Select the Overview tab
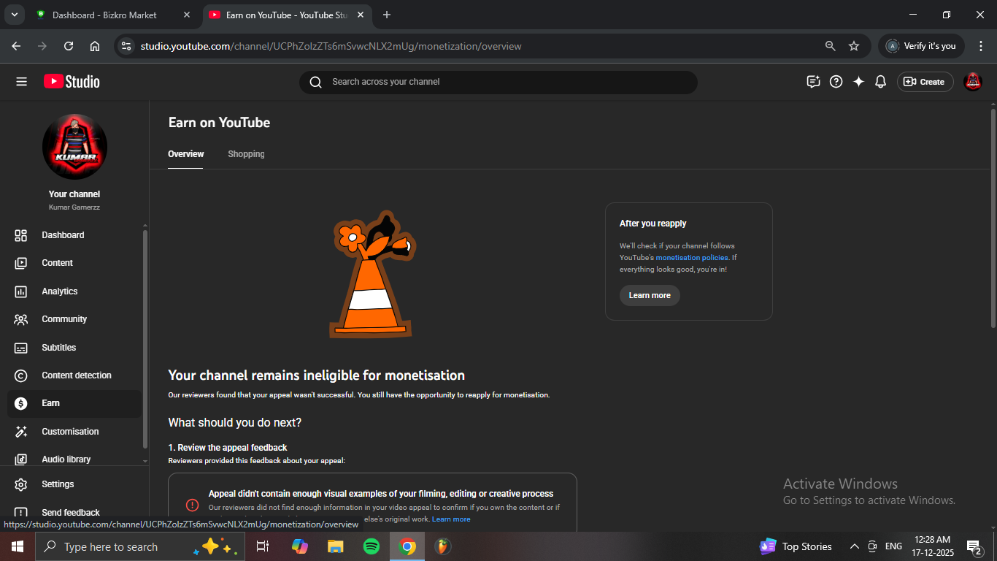The image size is (997, 561). coord(186,154)
